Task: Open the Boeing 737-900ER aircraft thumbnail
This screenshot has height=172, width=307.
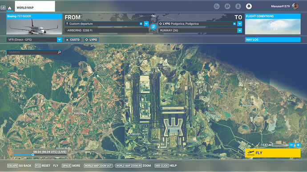Action: click(x=34, y=24)
